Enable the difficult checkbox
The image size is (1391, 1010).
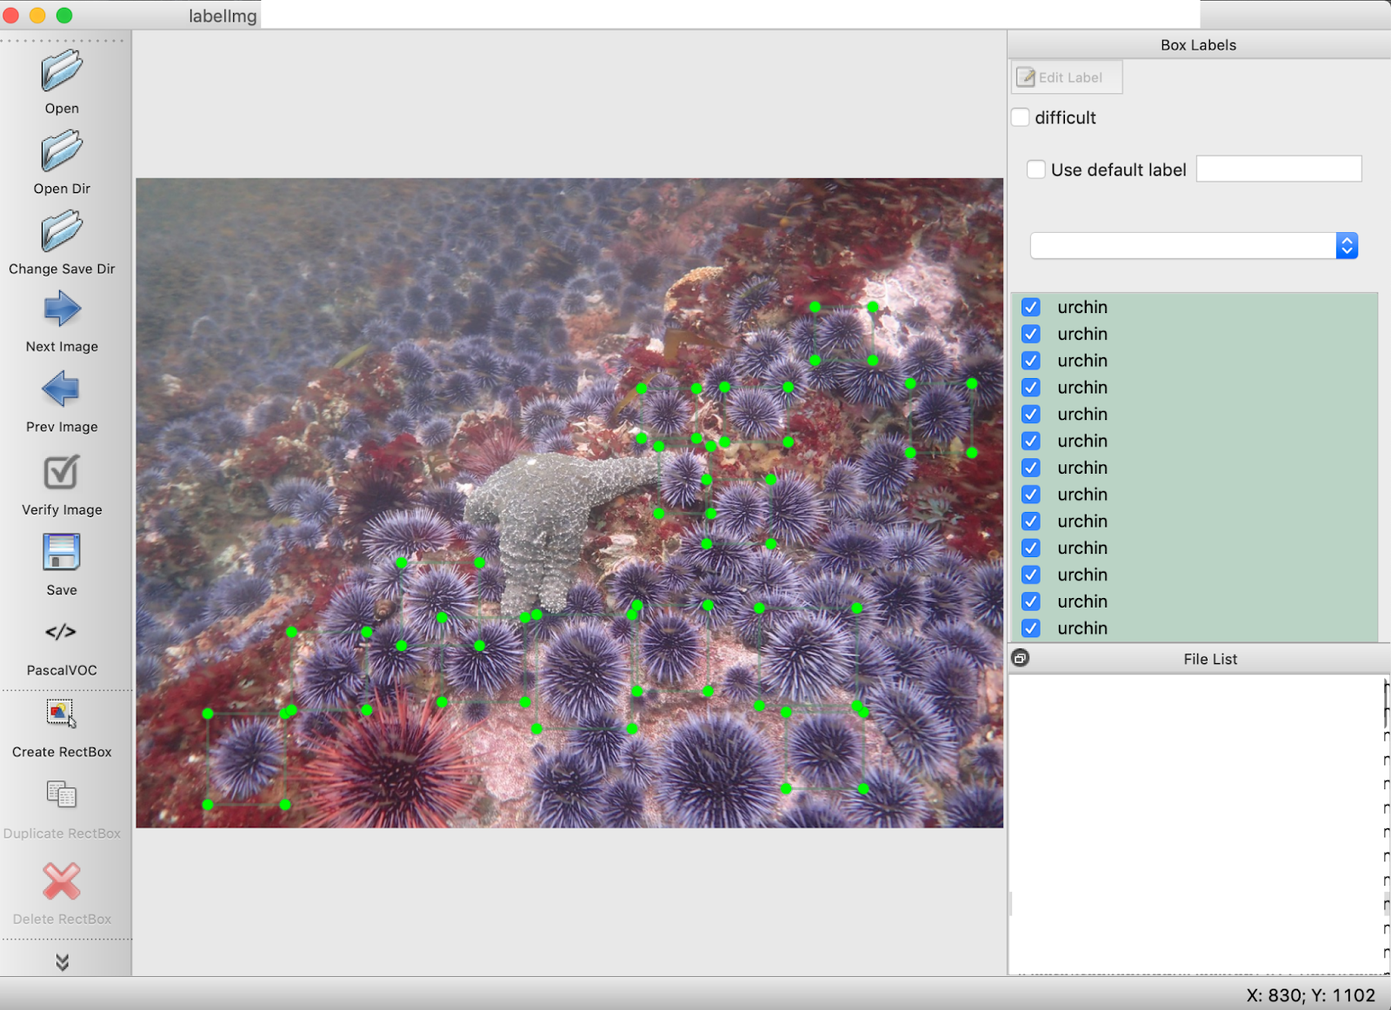pos(1021,117)
